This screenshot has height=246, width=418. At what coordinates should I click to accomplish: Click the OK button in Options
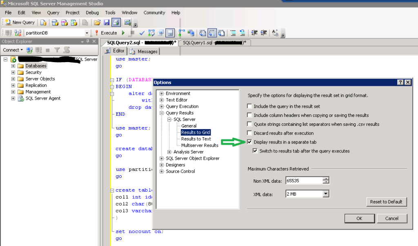coord(359,218)
